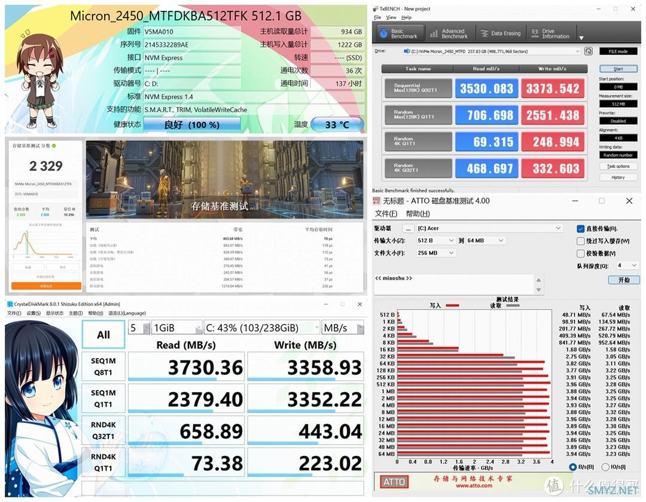Open the ATTO 帮助(H) menu

[x=418, y=213]
